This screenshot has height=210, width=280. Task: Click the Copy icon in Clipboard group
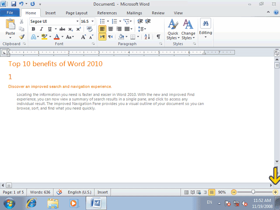(x=21, y=29)
